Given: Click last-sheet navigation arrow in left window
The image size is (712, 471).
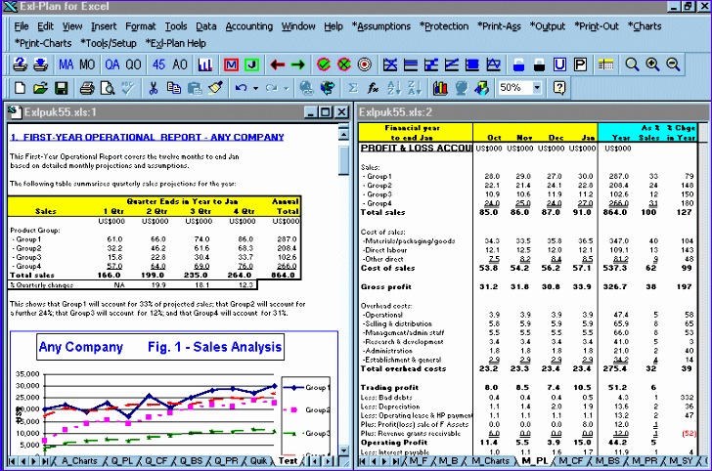Looking at the screenshot, I should click(x=45, y=461).
